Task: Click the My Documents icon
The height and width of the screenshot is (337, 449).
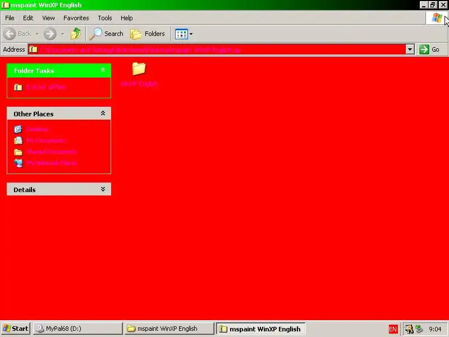Action: click(18, 140)
